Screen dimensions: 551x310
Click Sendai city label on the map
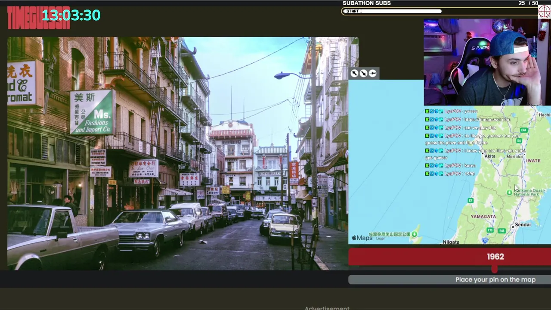click(x=522, y=224)
